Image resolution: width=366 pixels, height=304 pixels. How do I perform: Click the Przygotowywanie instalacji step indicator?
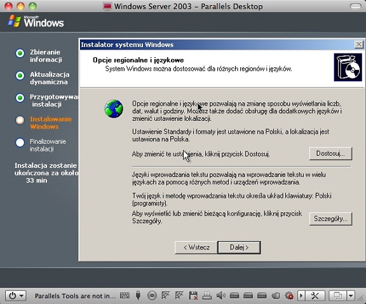click(x=20, y=98)
